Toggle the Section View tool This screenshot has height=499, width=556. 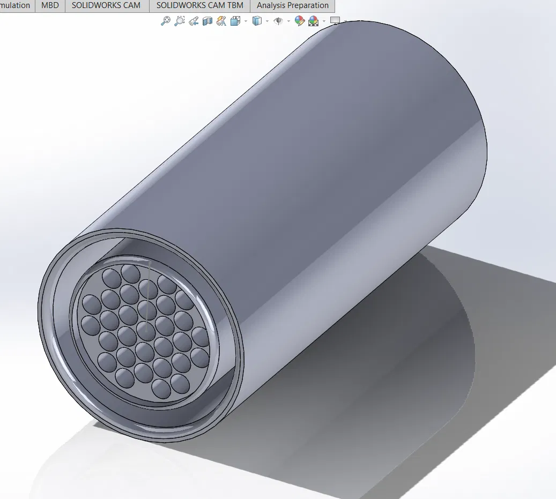[207, 21]
